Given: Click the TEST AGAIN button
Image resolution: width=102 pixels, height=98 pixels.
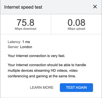Looking at the screenshot, I should click(x=76, y=88).
